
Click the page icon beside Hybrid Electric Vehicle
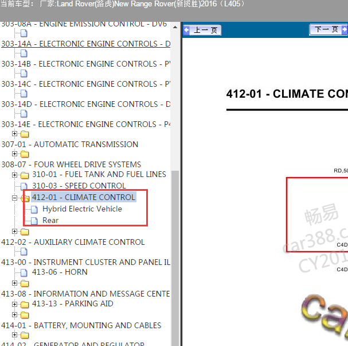pos(34,209)
